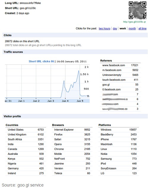148x188 pixels.
Task: Select BlackBerry in Platforms list
Action: 119,135
